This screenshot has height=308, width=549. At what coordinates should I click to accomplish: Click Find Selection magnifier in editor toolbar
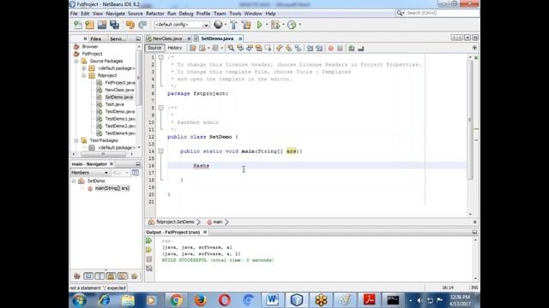[x=231, y=48]
